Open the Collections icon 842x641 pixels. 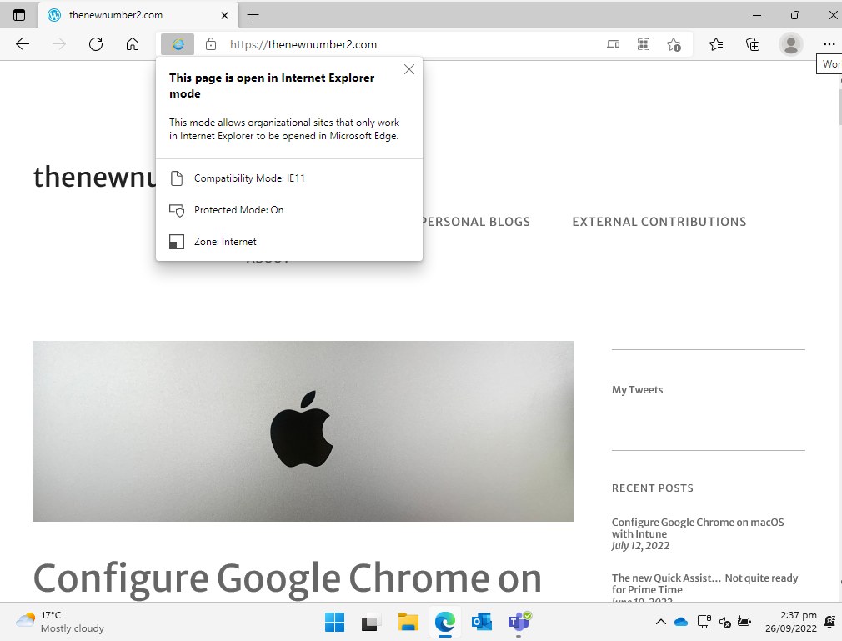click(x=753, y=44)
